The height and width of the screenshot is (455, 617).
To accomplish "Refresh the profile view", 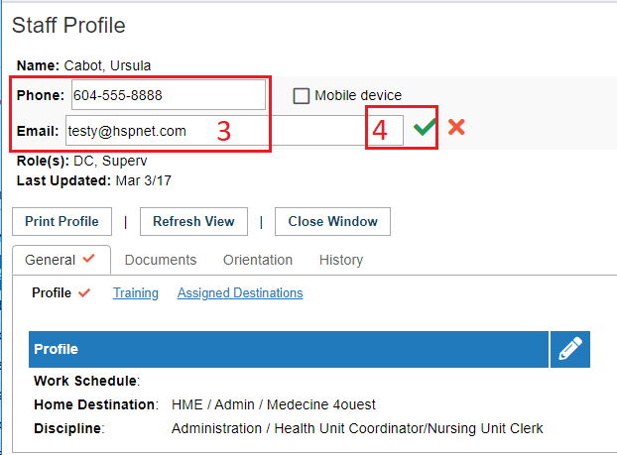I will [193, 221].
